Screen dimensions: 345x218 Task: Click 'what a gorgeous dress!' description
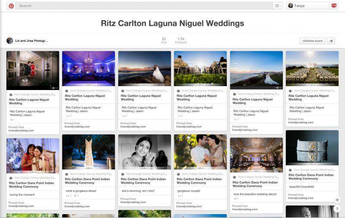coord(81,191)
